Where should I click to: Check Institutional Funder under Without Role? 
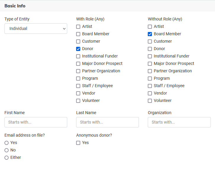tap(150, 56)
